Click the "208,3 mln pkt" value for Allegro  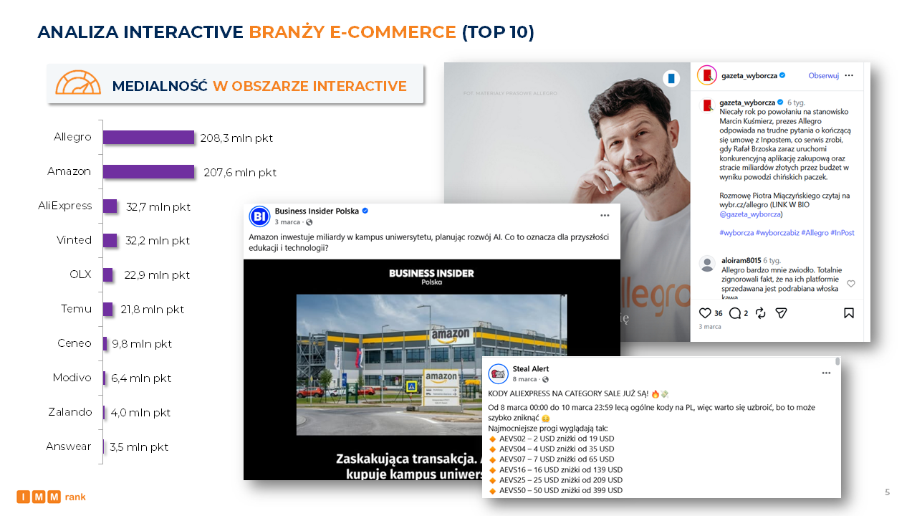pos(236,138)
